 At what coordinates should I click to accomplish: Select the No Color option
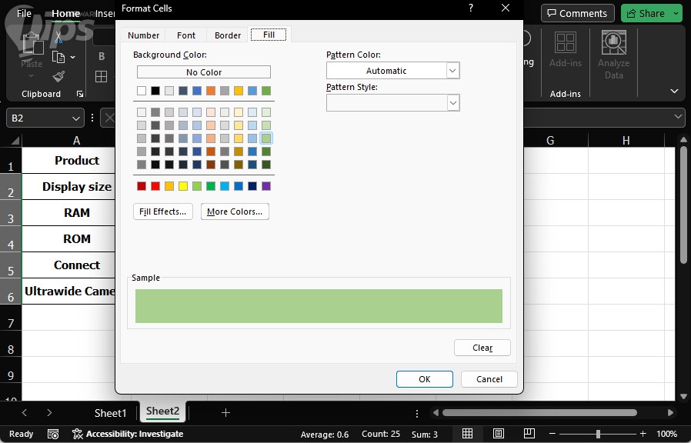coord(204,72)
